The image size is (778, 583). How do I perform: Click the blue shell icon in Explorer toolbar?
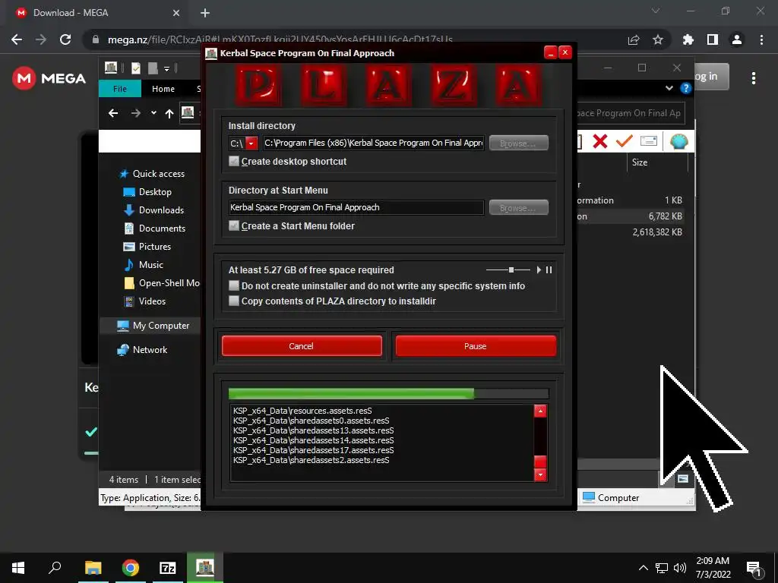[678, 142]
